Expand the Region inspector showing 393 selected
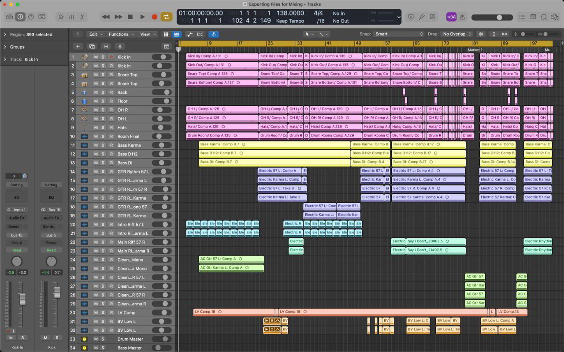This screenshot has height=352, width=564. coord(26,34)
